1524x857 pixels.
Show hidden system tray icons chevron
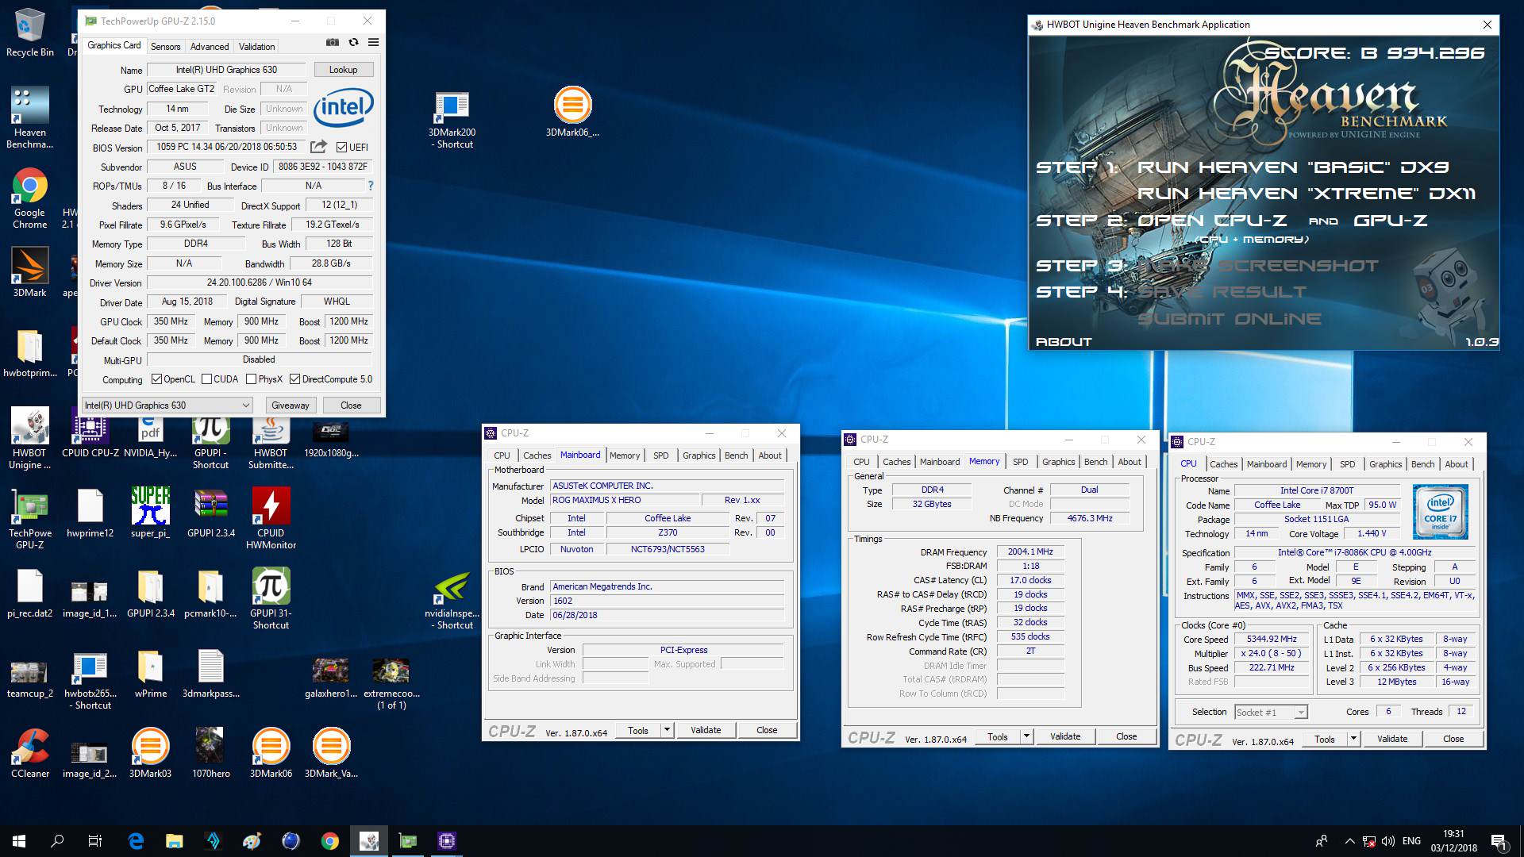click(x=1349, y=841)
